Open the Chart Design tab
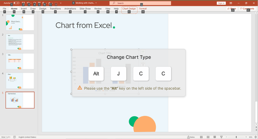Viewport: 258px width, 139px height. tap(129, 9)
